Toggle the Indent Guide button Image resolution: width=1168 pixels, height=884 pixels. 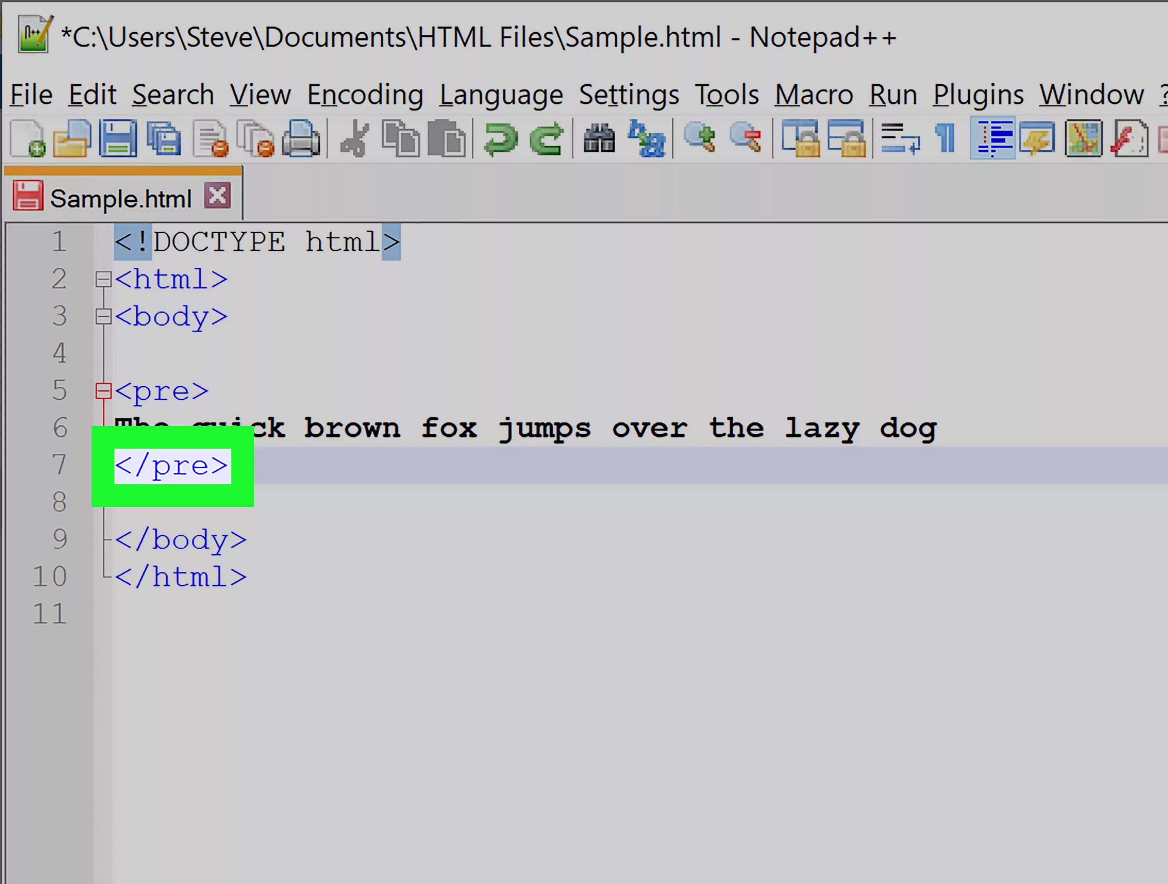[x=992, y=138]
